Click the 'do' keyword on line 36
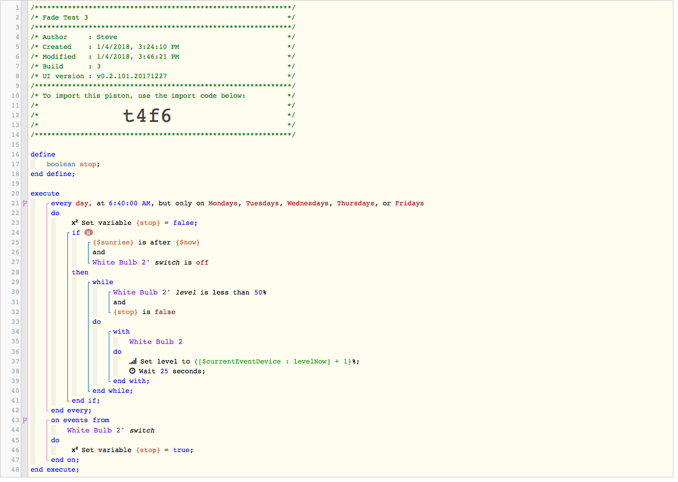This screenshot has height=482, width=678. (x=117, y=352)
